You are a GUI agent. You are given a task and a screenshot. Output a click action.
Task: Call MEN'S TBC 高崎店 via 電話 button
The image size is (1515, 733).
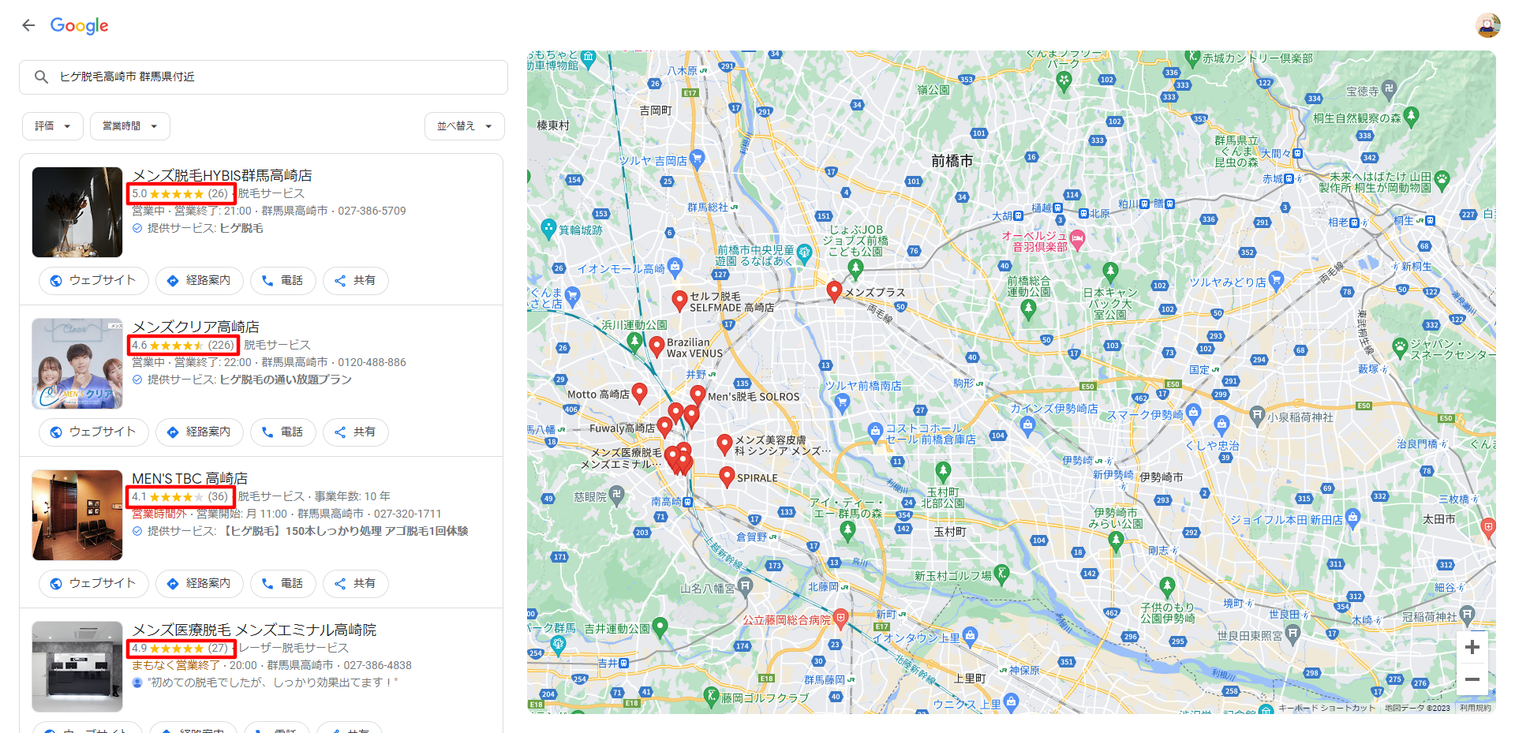pos(283,583)
